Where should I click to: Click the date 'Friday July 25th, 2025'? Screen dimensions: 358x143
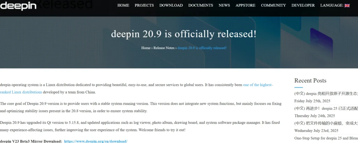312,101
